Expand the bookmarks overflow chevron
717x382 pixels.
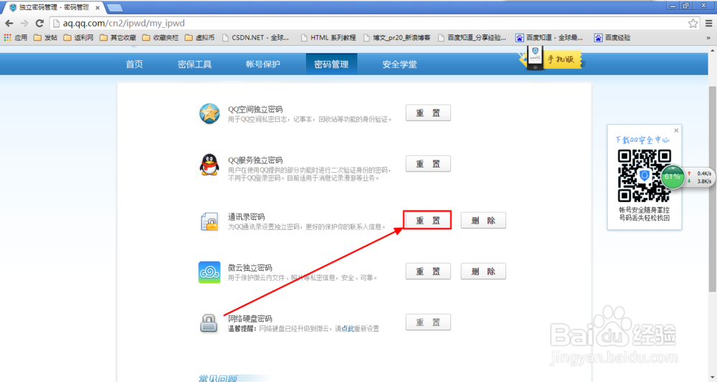click(708, 37)
